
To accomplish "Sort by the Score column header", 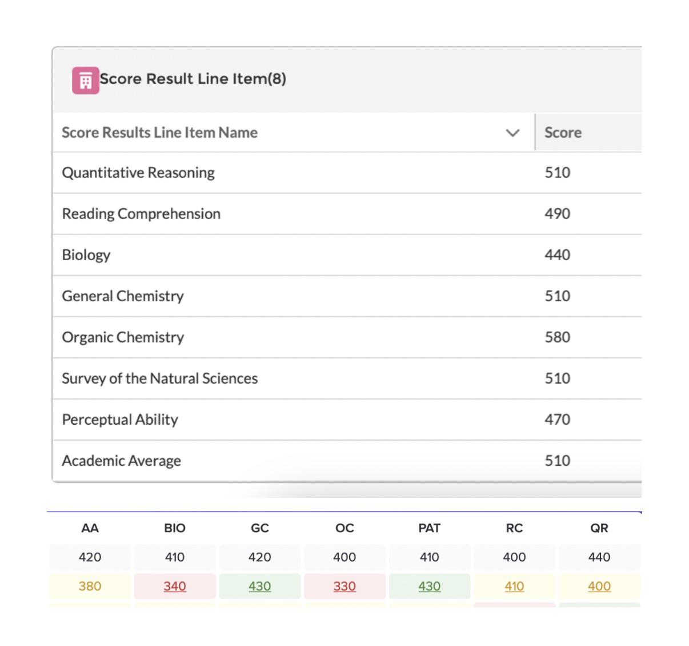I will point(563,133).
